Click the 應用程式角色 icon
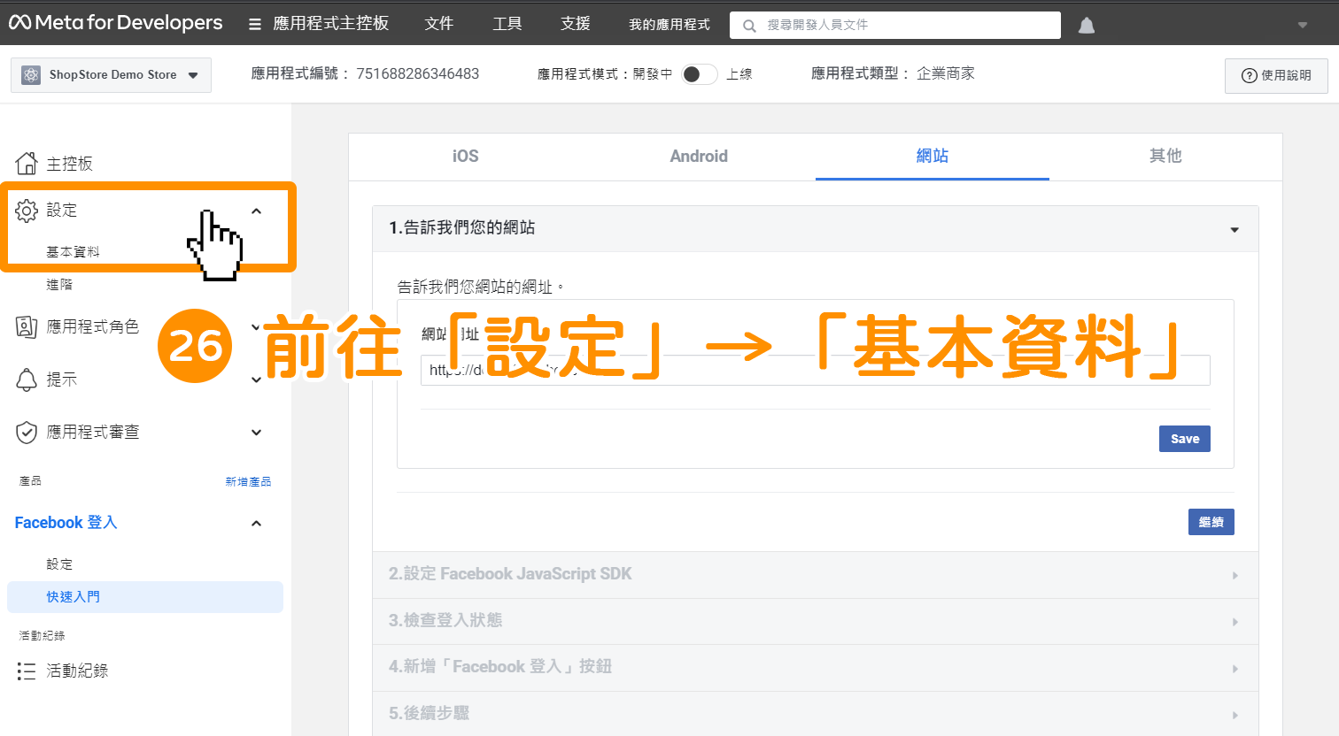The image size is (1339, 736). point(27,327)
